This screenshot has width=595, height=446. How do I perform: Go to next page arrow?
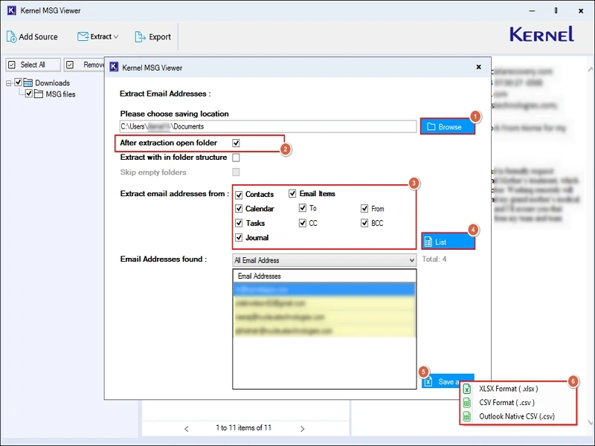(302, 428)
